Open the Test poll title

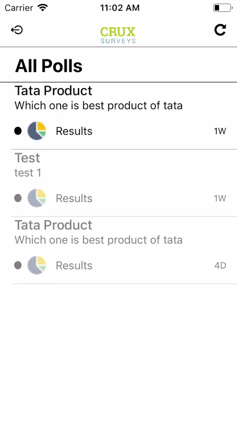pos(27,158)
